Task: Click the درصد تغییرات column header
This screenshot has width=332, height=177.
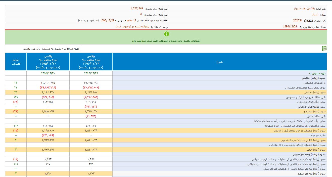Action: pyautogui.click(x=16, y=62)
